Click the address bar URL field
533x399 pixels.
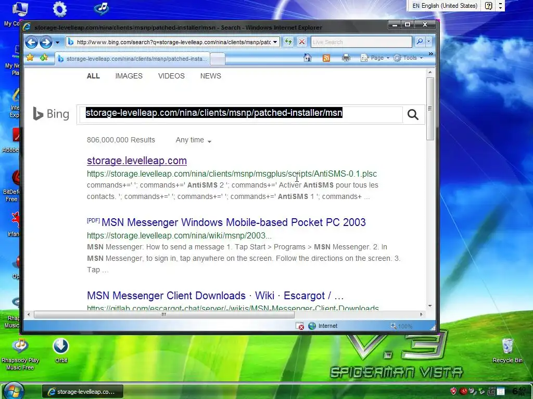173,42
